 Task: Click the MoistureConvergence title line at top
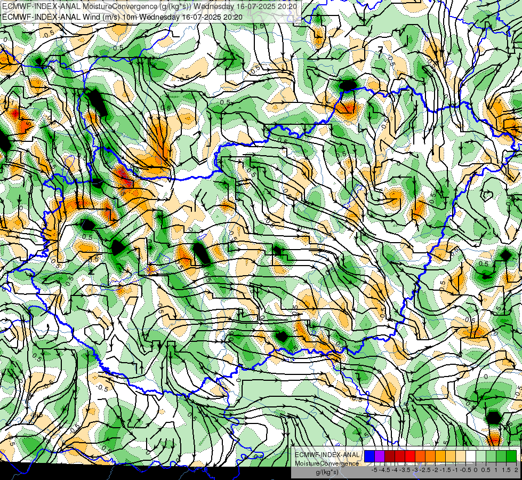(x=149, y=6)
